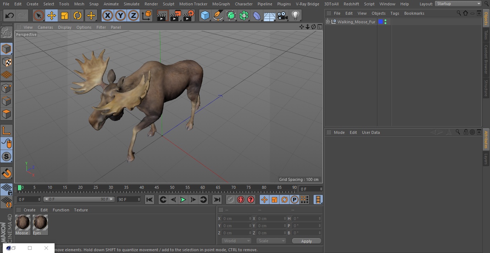Click the blue layer color swatch
The image size is (490, 253).
tap(381, 22)
